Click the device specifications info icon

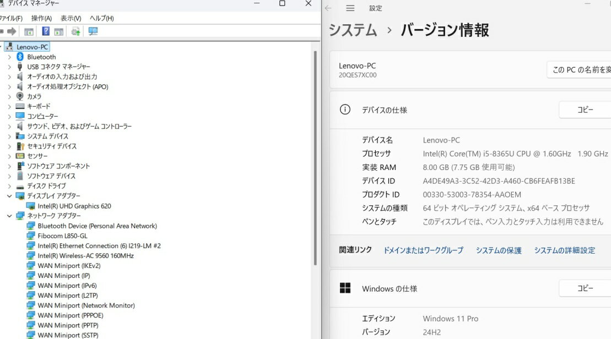click(x=345, y=110)
